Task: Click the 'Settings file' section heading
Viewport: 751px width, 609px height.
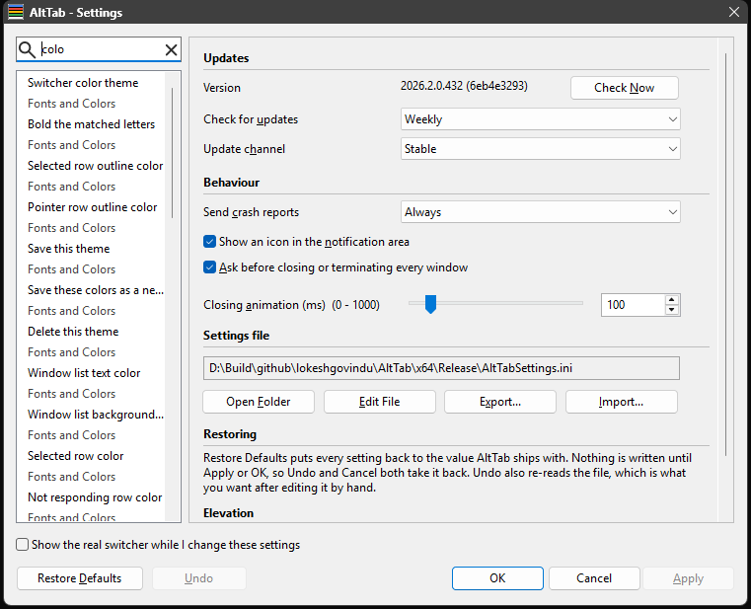Action: [x=237, y=336]
